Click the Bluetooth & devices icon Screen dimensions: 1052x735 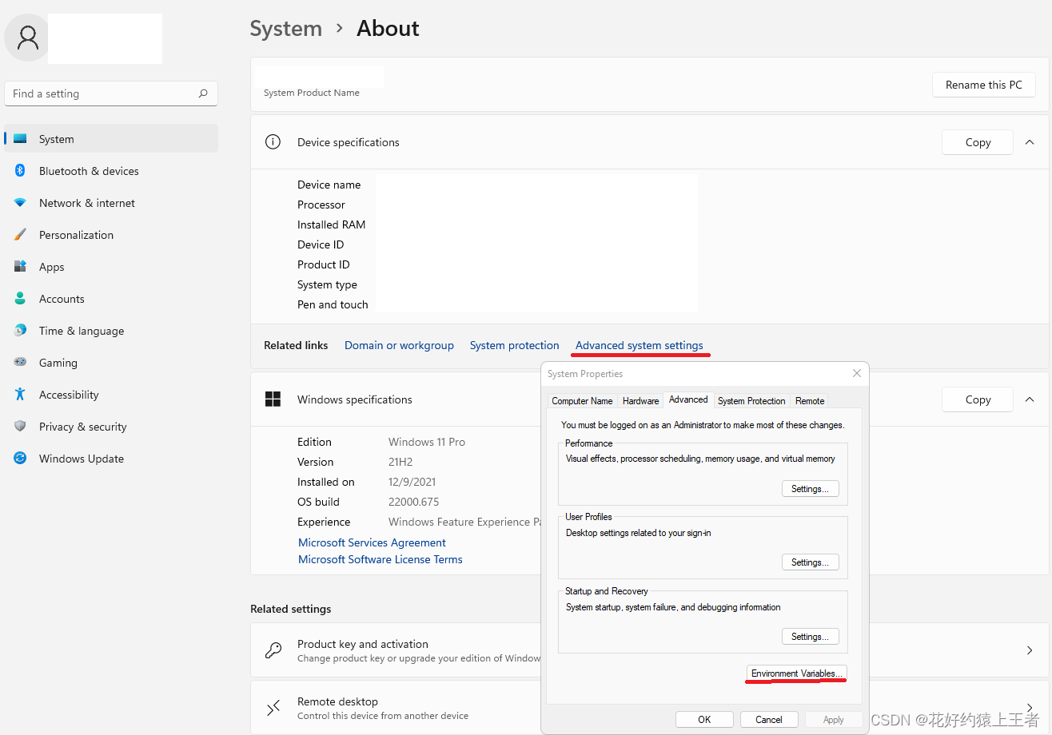pos(20,171)
